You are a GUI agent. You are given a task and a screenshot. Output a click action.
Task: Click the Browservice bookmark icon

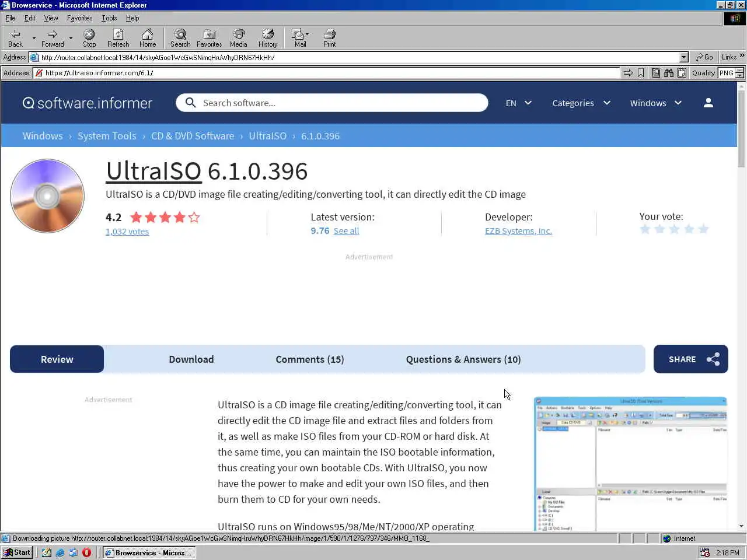pyautogui.click(x=641, y=73)
